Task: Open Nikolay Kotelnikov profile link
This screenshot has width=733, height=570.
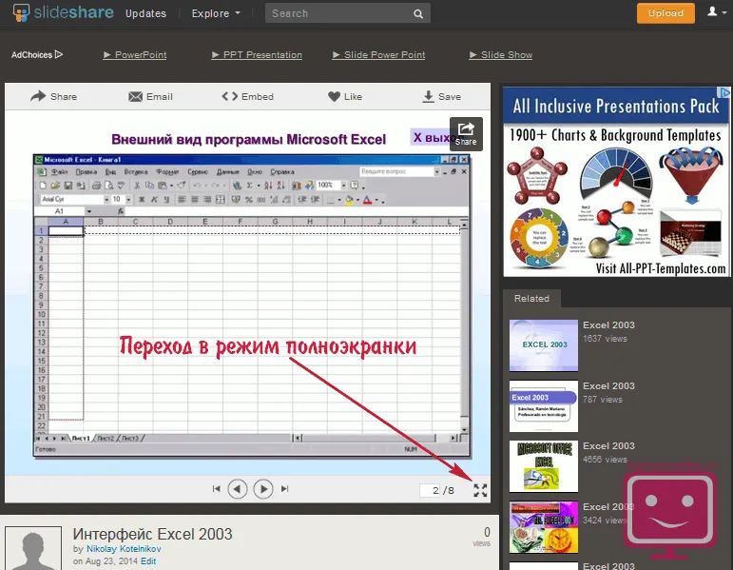Action: (x=124, y=548)
